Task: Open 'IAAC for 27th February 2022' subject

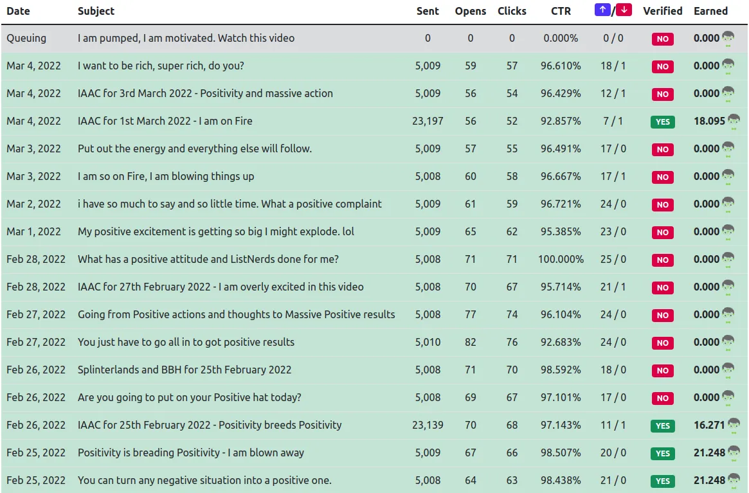Action: [221, 287]
